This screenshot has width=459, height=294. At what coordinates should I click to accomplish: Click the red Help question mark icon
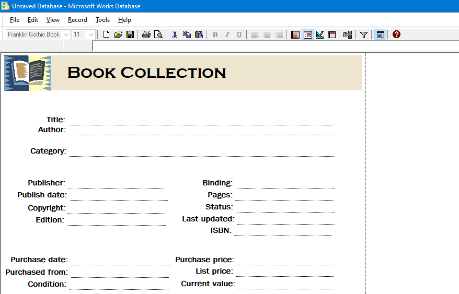[x=396, y=34]
